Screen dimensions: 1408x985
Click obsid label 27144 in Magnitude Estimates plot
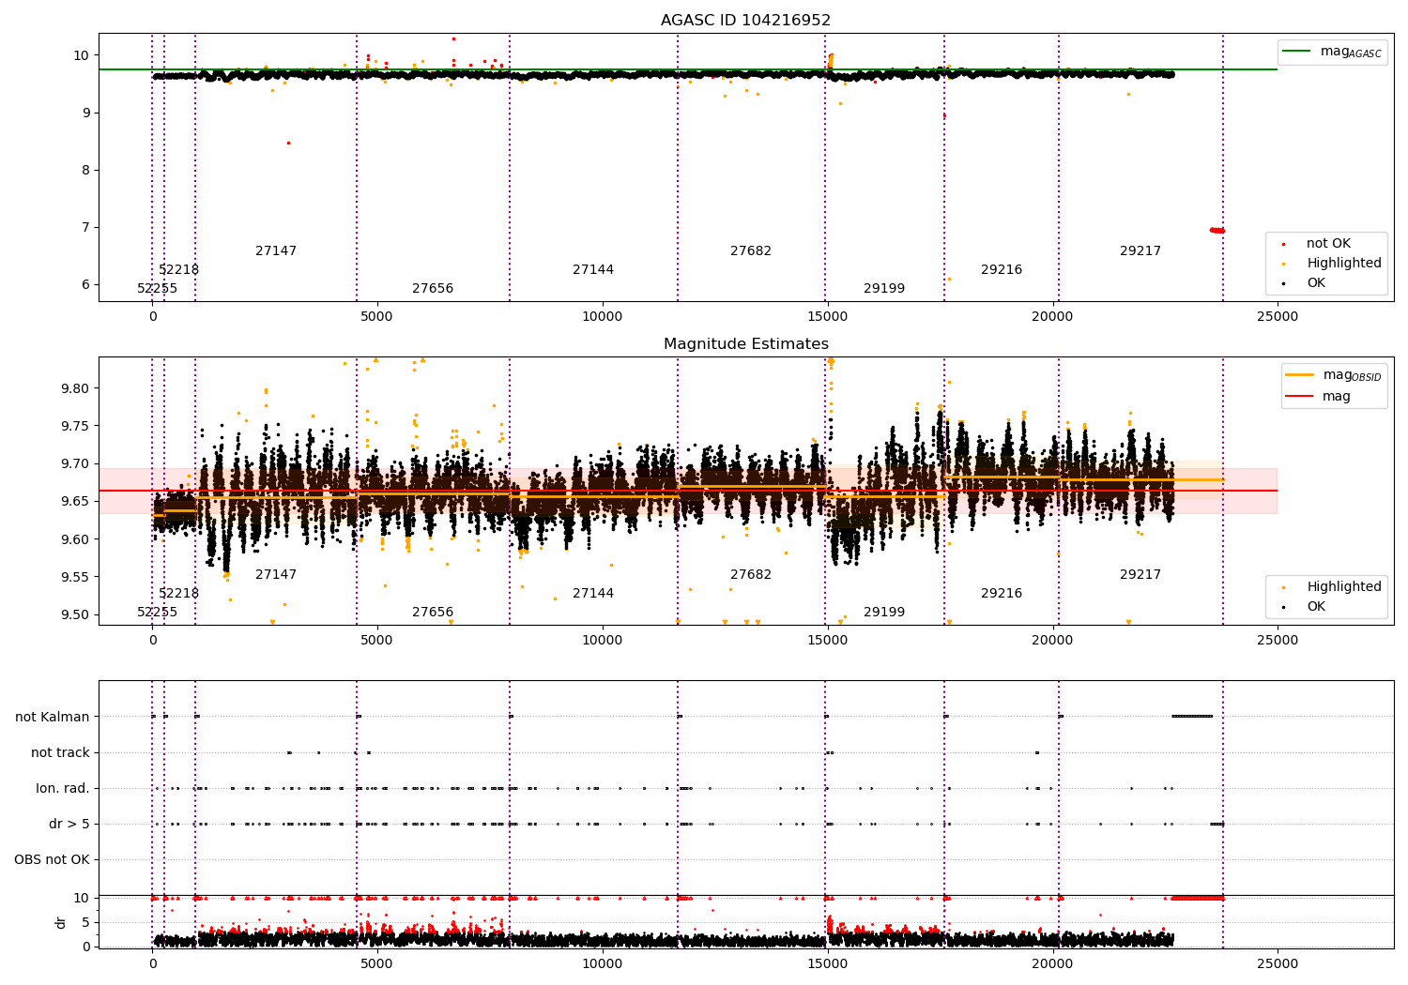coord(593,594)
